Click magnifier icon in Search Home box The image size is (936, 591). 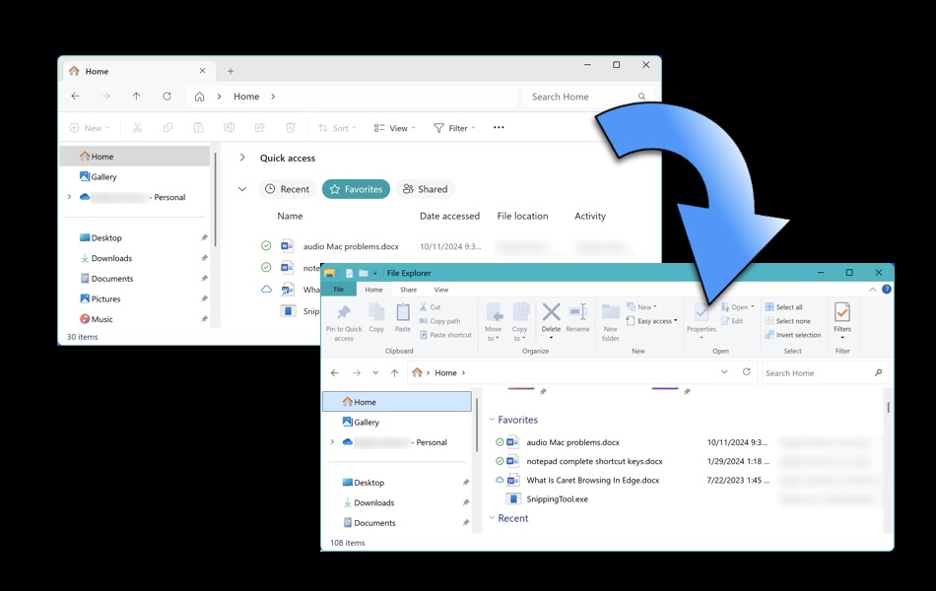pyautogui.click(x=641, y=97)
